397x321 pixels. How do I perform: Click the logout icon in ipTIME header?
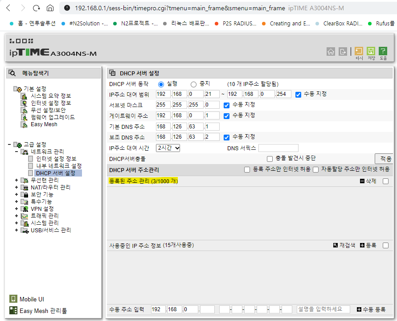tap(343, 52)
